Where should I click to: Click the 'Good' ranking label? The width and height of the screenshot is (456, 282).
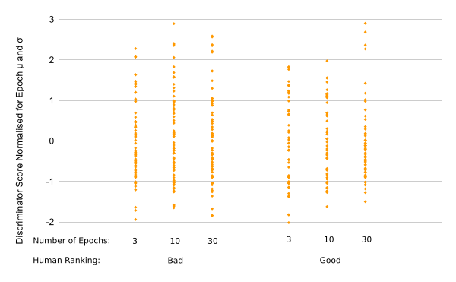[330, 260]
